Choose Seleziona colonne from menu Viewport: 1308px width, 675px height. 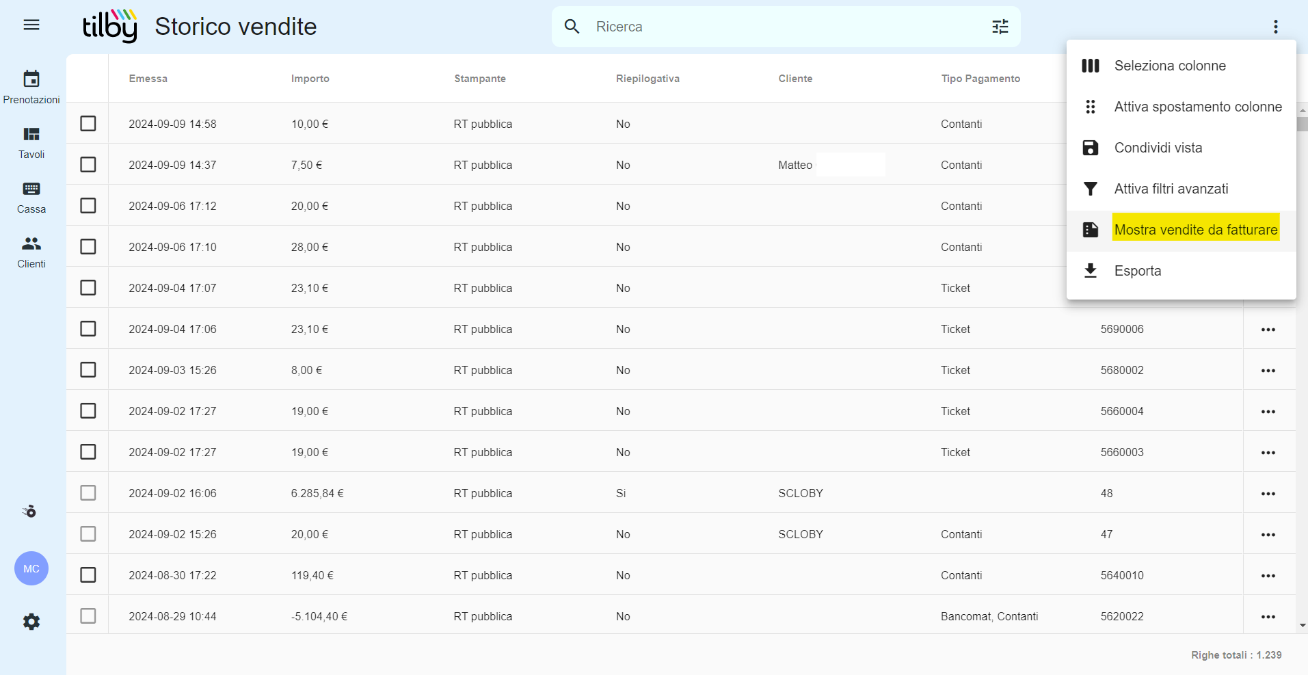coord(1181,66)
